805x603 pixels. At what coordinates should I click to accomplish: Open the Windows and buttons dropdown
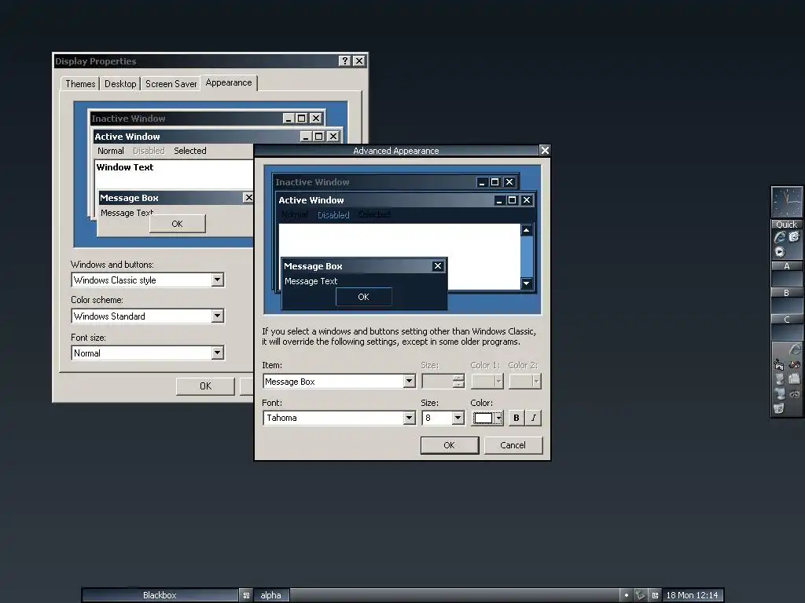click(217, 280)
